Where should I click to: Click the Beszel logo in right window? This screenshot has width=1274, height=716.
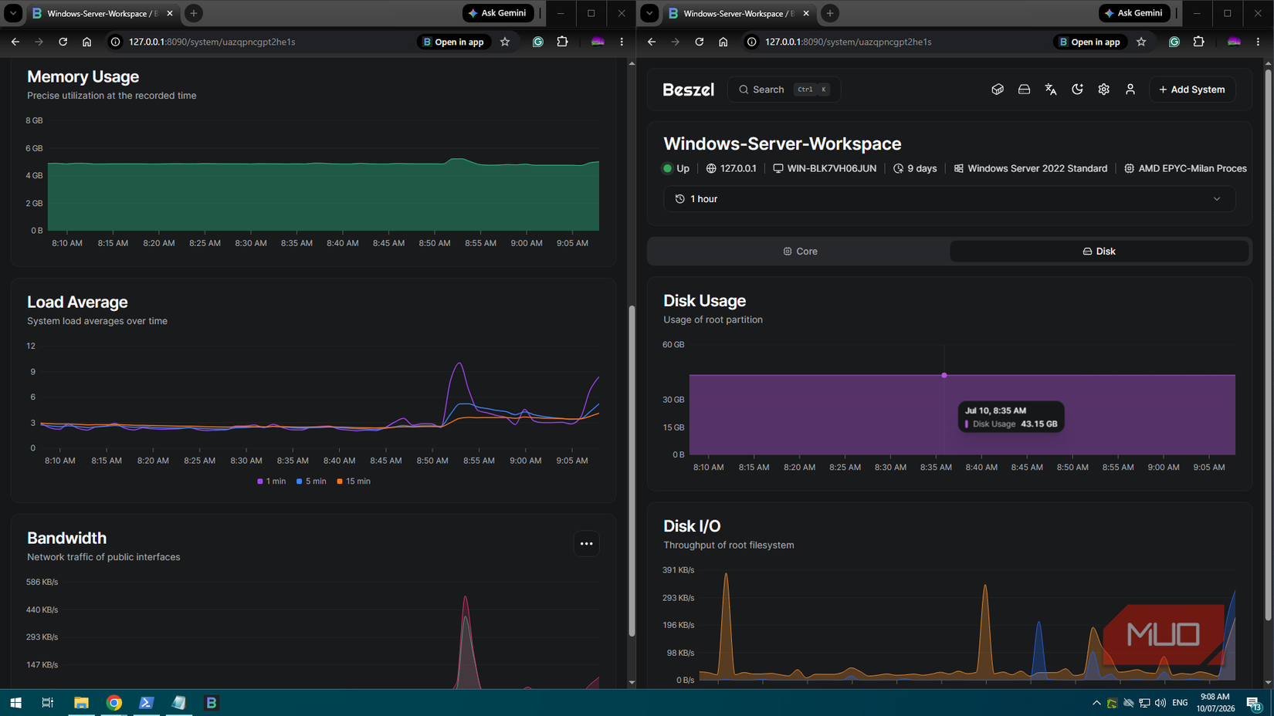(688, 89)
